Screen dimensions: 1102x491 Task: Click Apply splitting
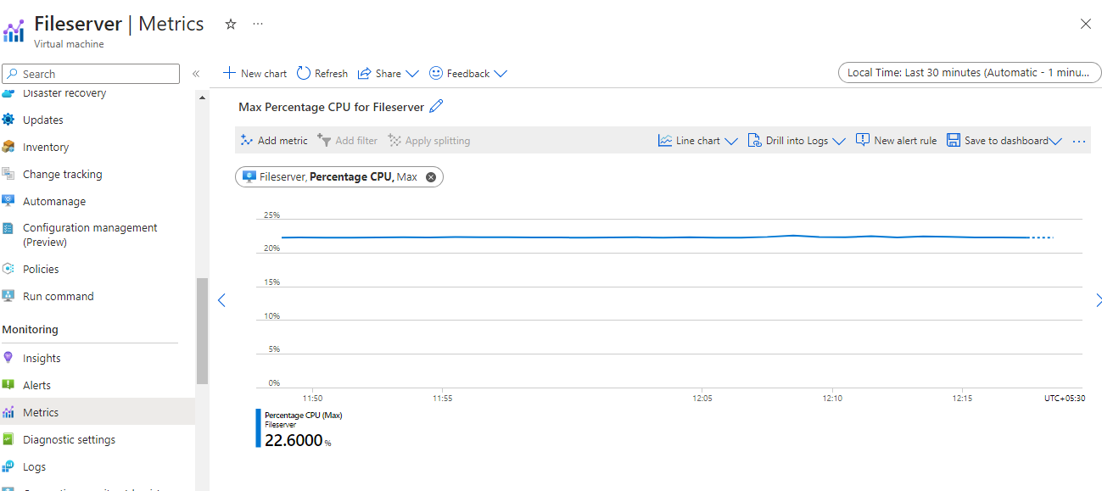[429, 141]
